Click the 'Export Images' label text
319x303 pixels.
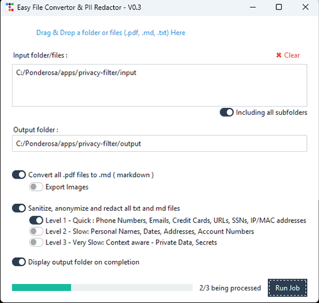coord(67,187)
